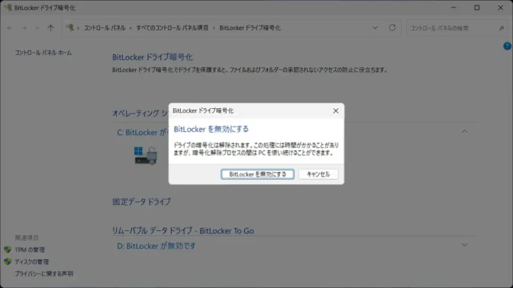Open recent locations dropdown beside forward arrow
This screenshot has height=288, width=513.
point(37,28)
